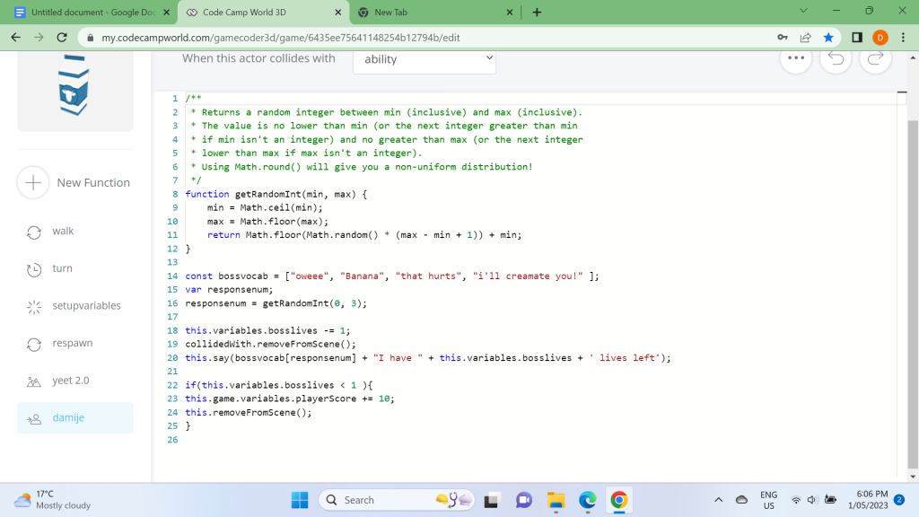Click the actor thumbnail image
This screenshot has width=919, height=517.
(74, 85)
